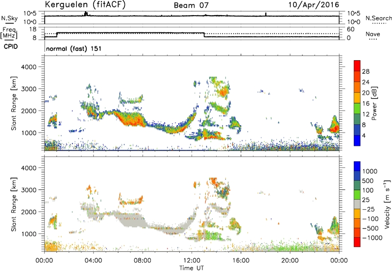This screenshot has height=271, width=392.
Task: Click the 'Freq. [MHz]' label
Action: pyautogui.click(x=9, y=33)
